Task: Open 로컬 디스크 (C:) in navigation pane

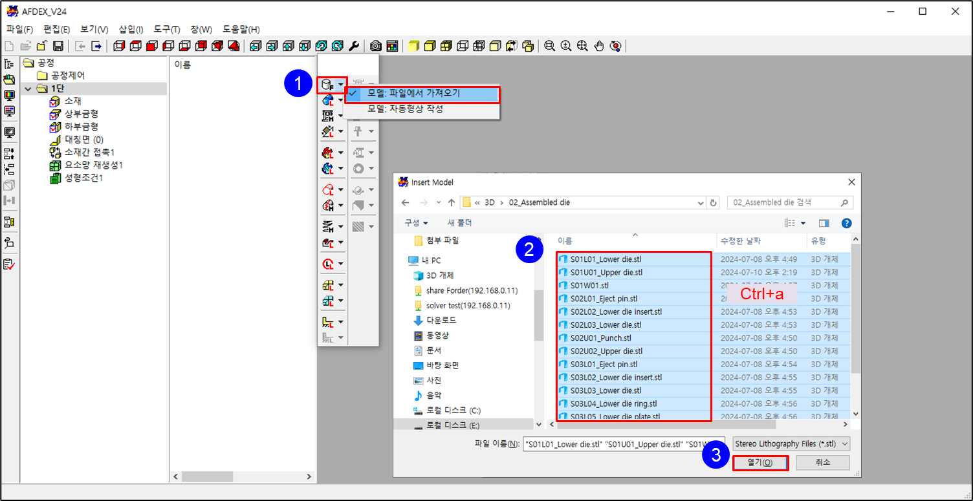Action: 453,410
